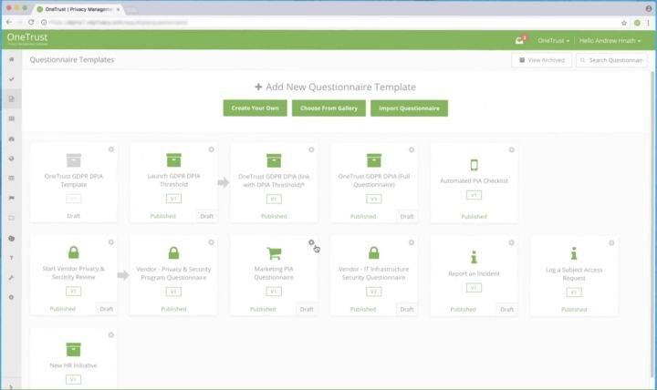Click the lock icon on Vendor - IT Infrastructure card
This screenshot has width=657, height=390.
(374, 252)
